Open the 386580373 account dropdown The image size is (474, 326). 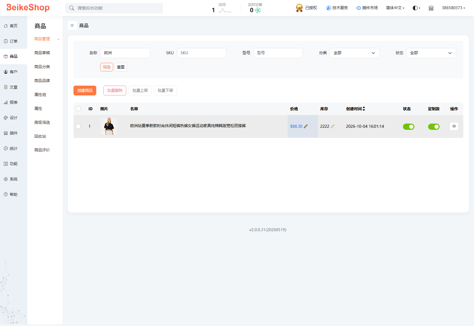(x=453, y=8)
